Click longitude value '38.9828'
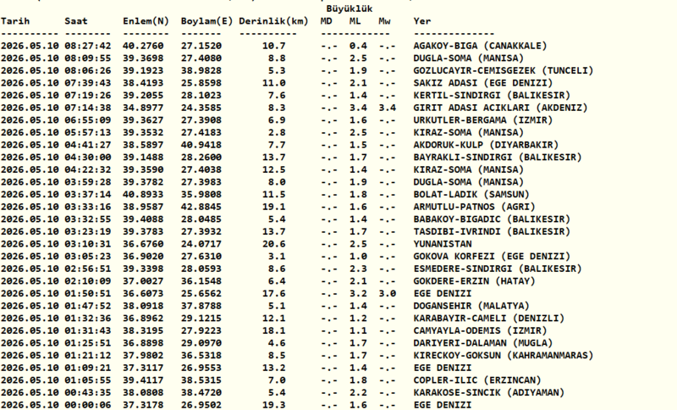Image resolution: width=677 pixels, height=410 pixels. point(201,70)
